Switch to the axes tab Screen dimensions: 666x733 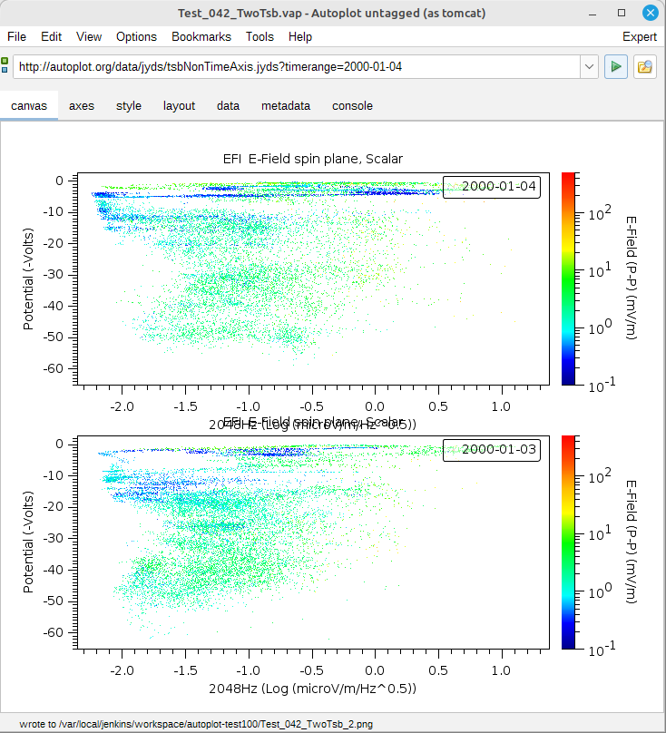pos(82,105)
